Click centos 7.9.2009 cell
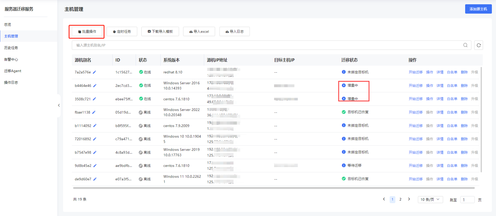496x216 pixels. tap(177, 126)
